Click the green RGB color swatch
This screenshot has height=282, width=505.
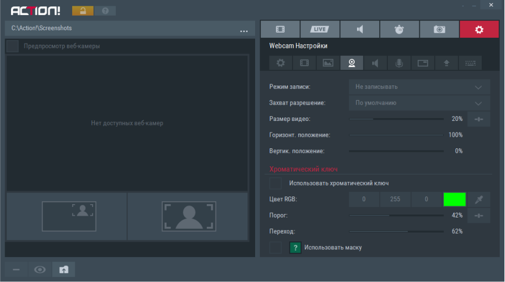coord(455,199)
